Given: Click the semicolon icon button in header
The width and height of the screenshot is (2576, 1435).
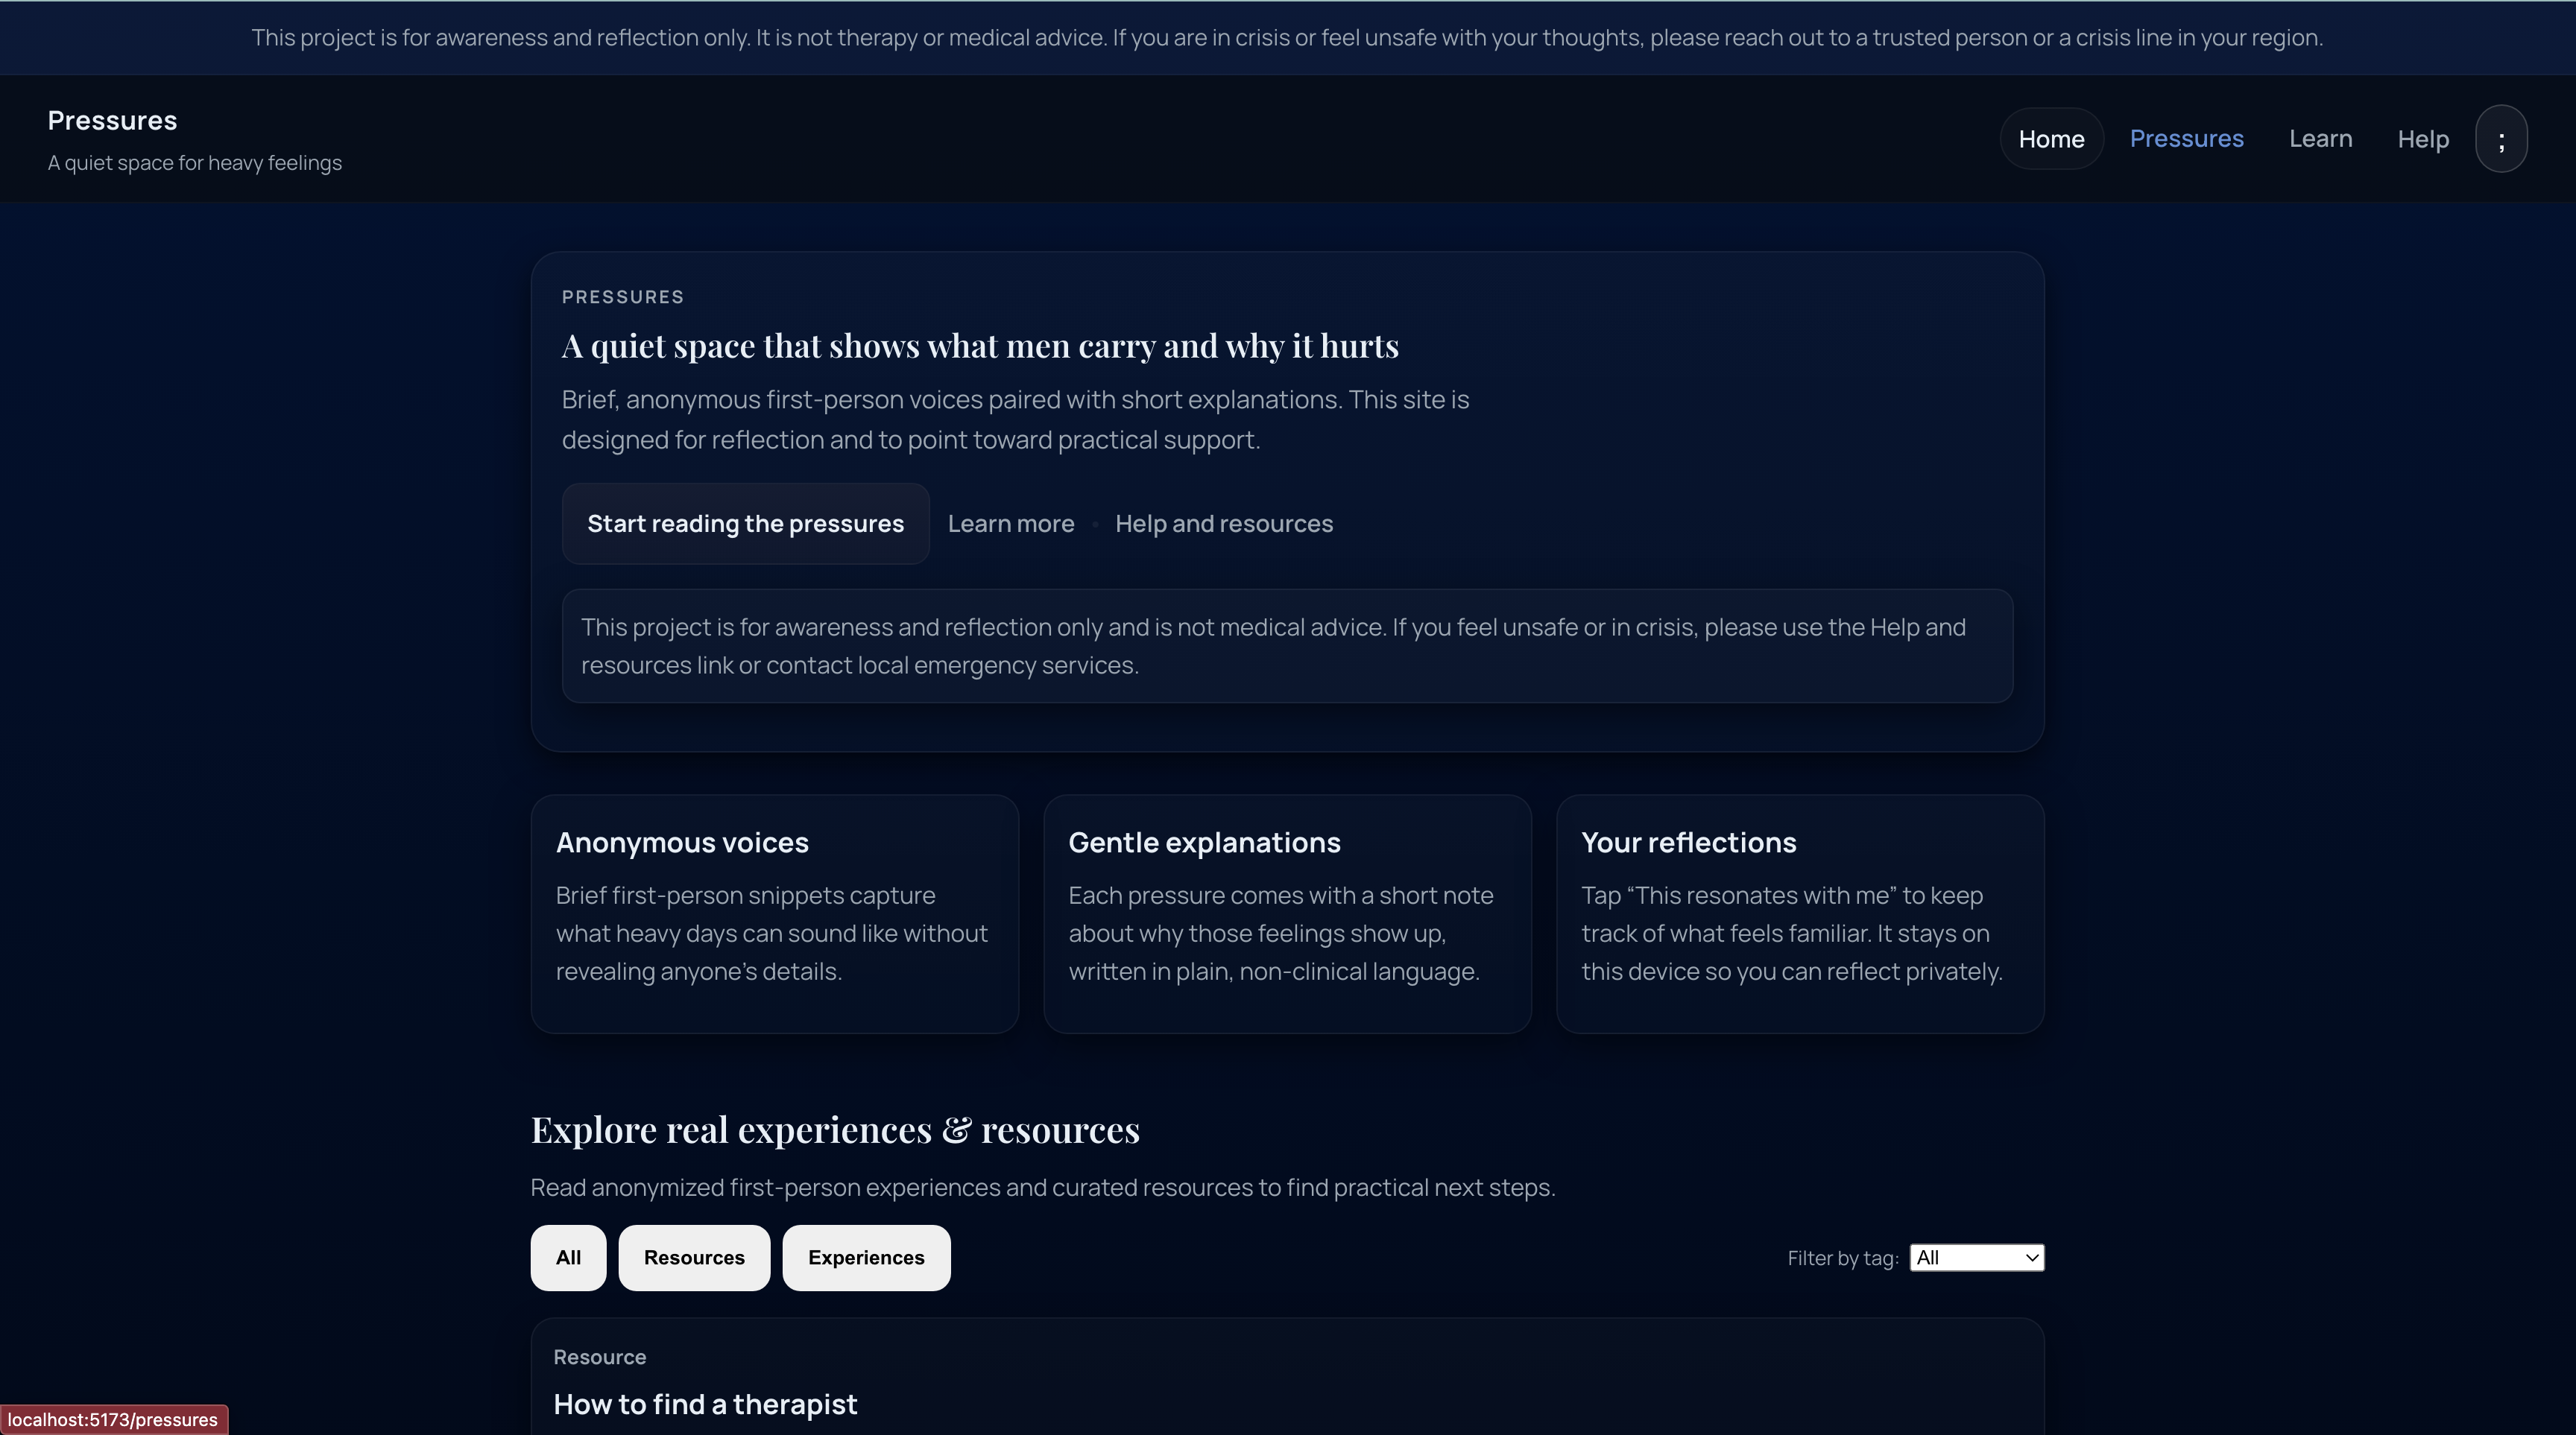Looking at the screenshot, I should point(2501,139).
